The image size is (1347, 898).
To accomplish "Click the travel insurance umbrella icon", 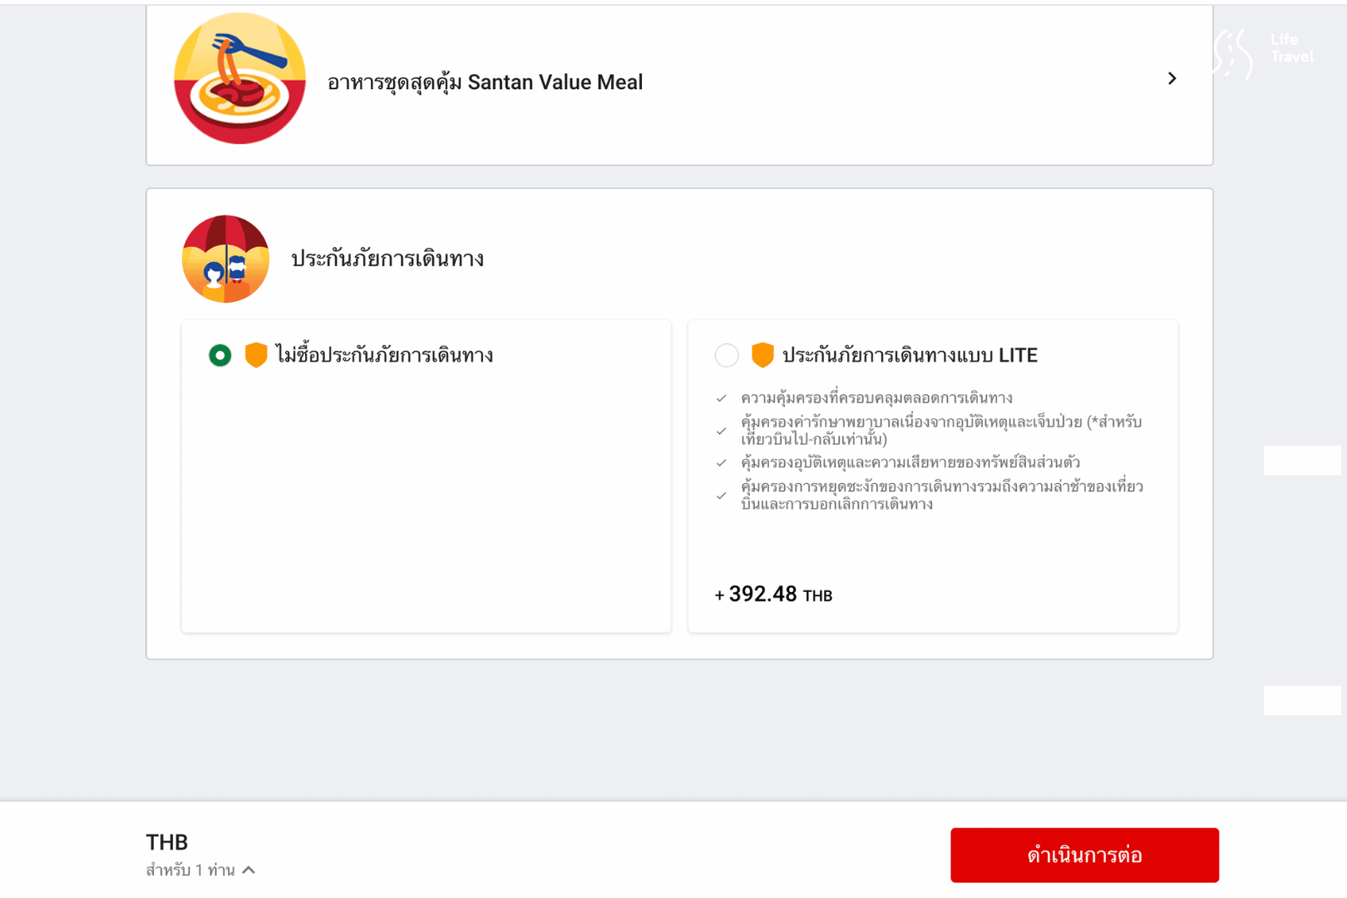I will tap(225, 259).
